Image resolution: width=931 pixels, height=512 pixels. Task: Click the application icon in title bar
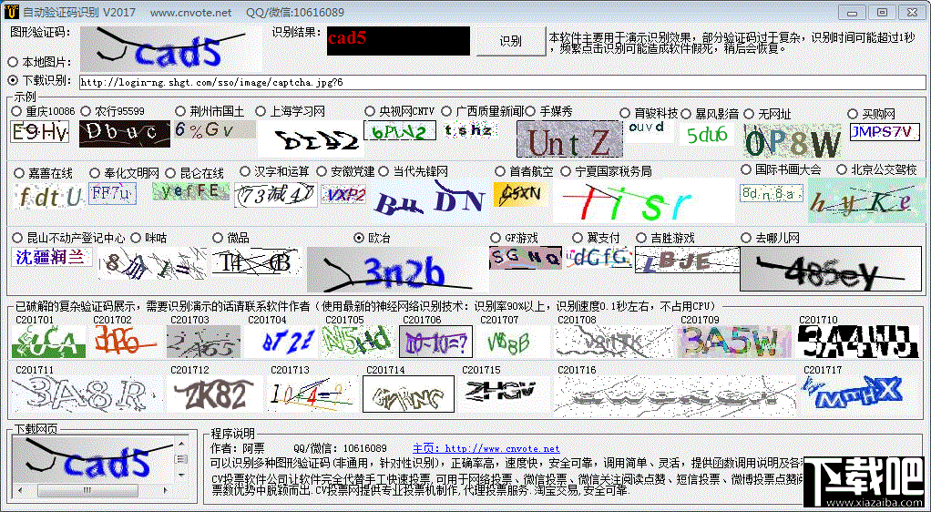10,12
